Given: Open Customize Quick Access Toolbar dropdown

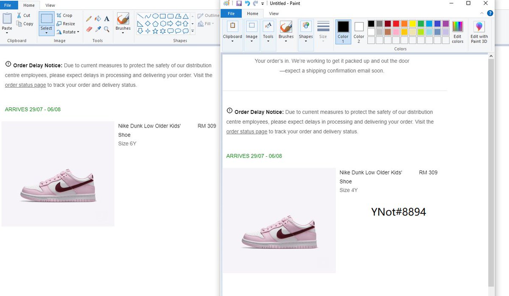Looking at the screenshot, I should point(263,3).
